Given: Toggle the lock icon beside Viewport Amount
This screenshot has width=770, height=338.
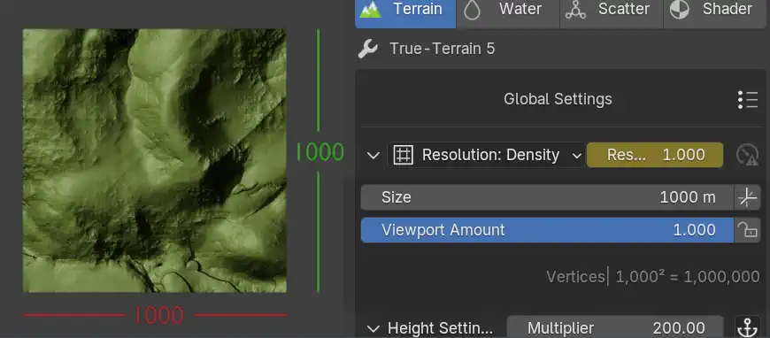Looking at the screenshot, I should point(747,230).
